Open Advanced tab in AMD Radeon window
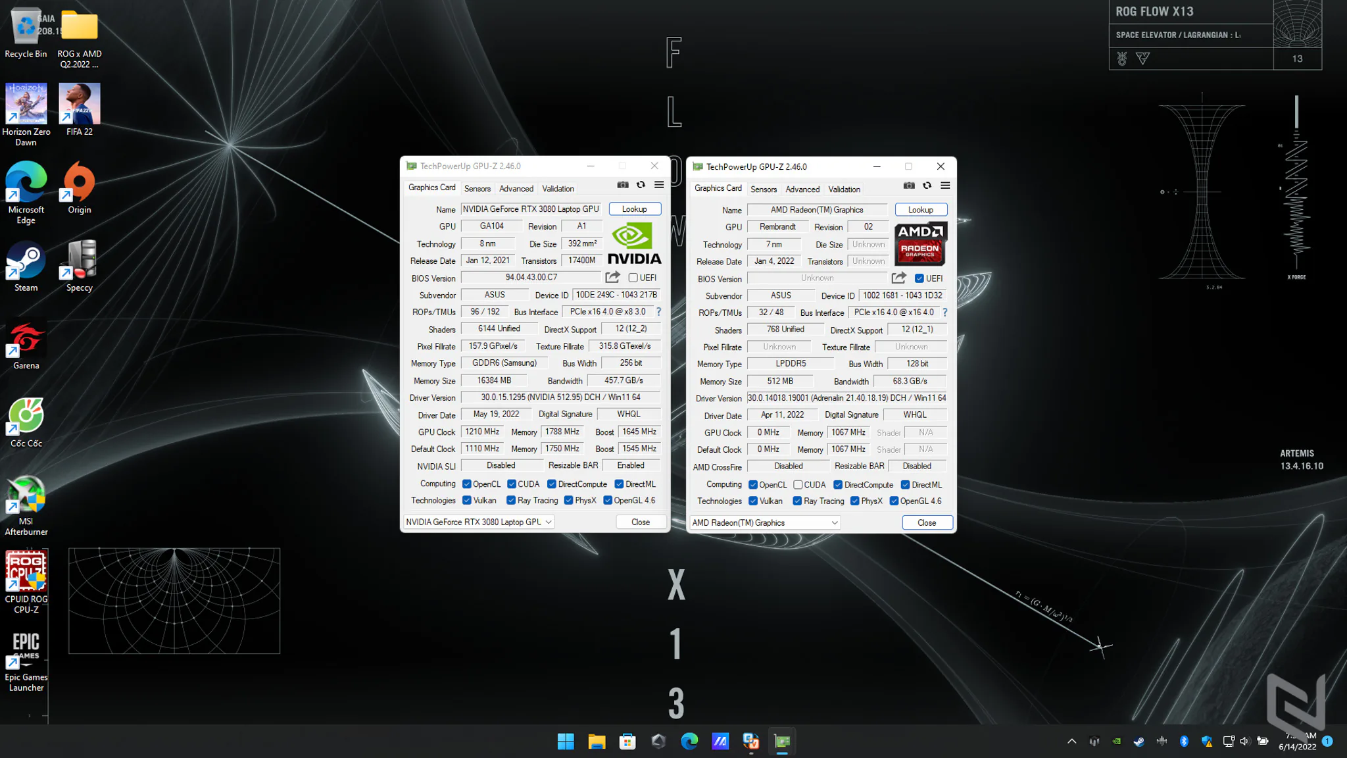The image size is (1347, 758). point(802,189)
